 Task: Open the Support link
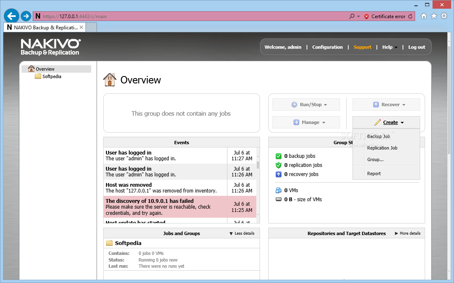pyautogui.click(x=362, y=47)
